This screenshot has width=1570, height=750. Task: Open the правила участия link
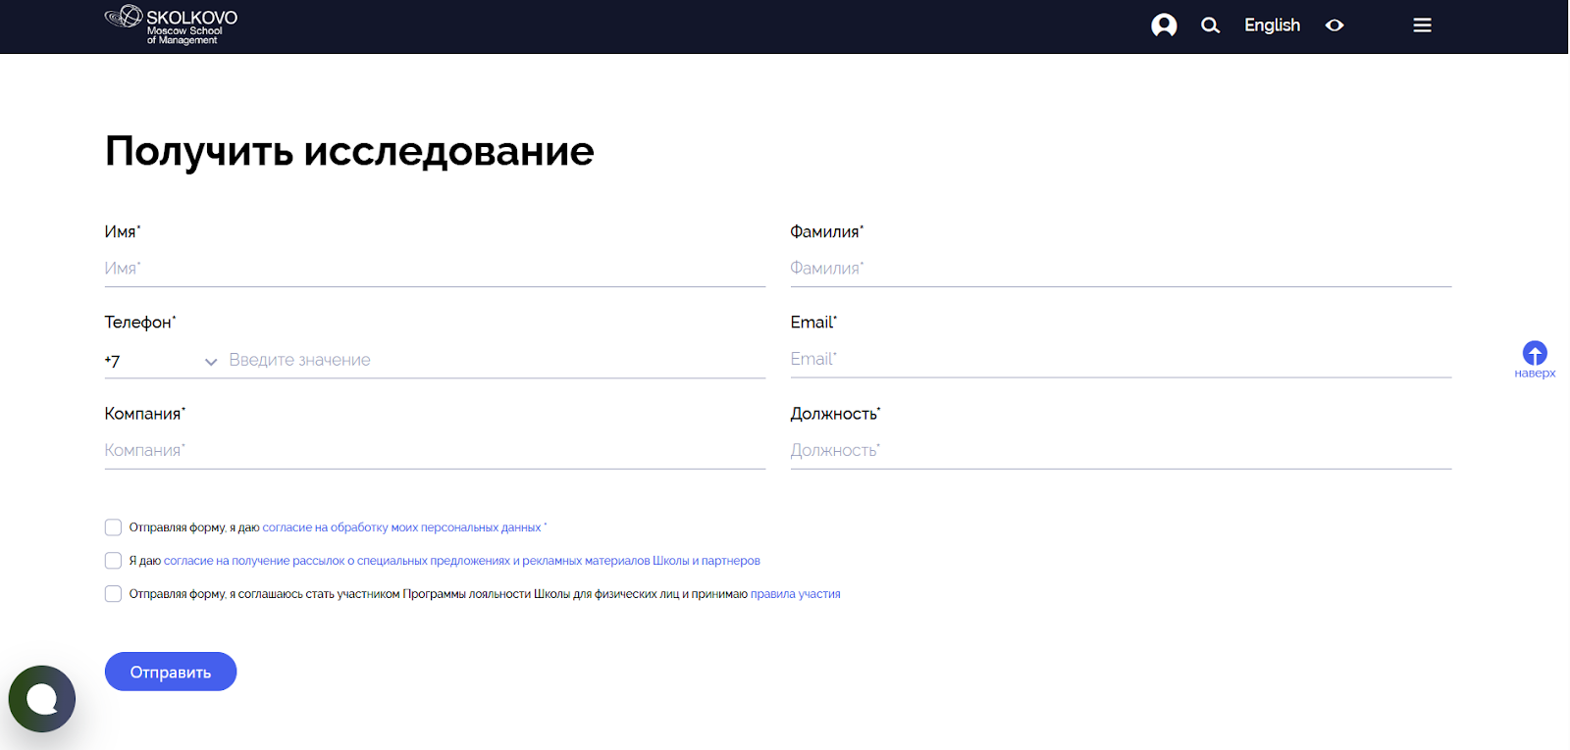pyautogui.click(x=795, y=594)
